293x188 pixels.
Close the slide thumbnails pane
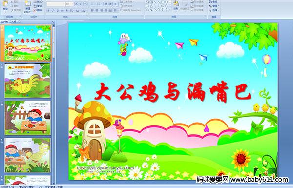pyautogui.click(x=53, y=21)
